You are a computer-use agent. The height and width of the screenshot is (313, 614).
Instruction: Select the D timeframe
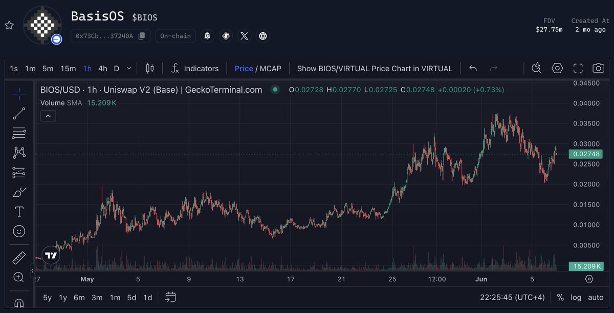coord(117,68)
